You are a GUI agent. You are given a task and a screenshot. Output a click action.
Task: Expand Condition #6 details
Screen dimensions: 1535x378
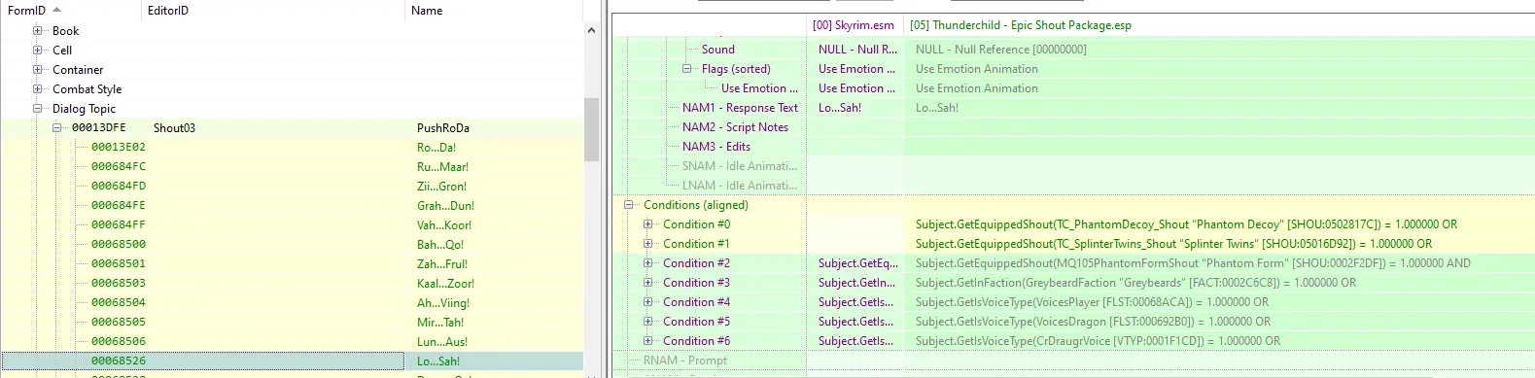(x=648, y=341)
